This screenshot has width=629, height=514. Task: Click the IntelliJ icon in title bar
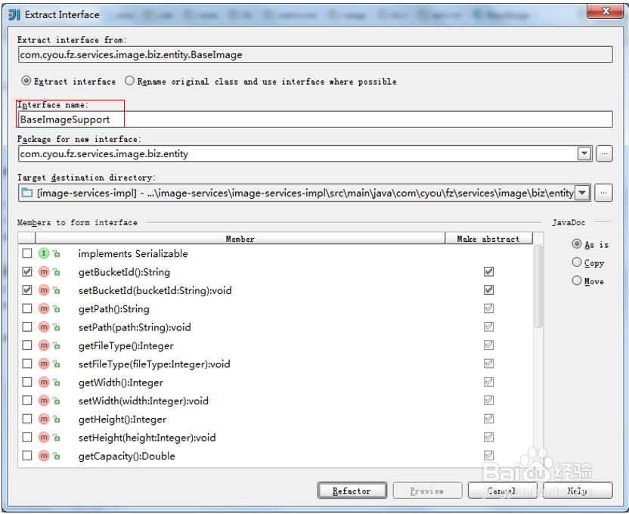14,15
